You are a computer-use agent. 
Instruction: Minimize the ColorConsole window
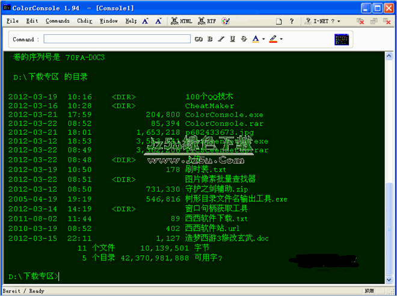pyautogui.click(x=366, y=8)
